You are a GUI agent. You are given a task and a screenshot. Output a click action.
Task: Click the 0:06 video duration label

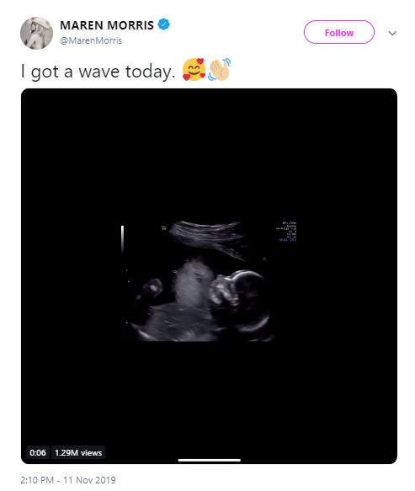(x=38, y=452)
